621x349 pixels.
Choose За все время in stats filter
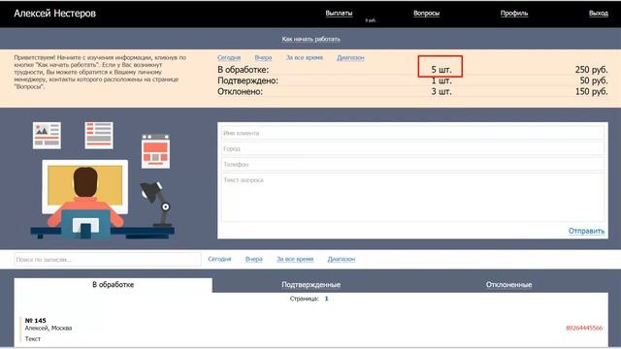pyautogui.click(x=304, y=57)
